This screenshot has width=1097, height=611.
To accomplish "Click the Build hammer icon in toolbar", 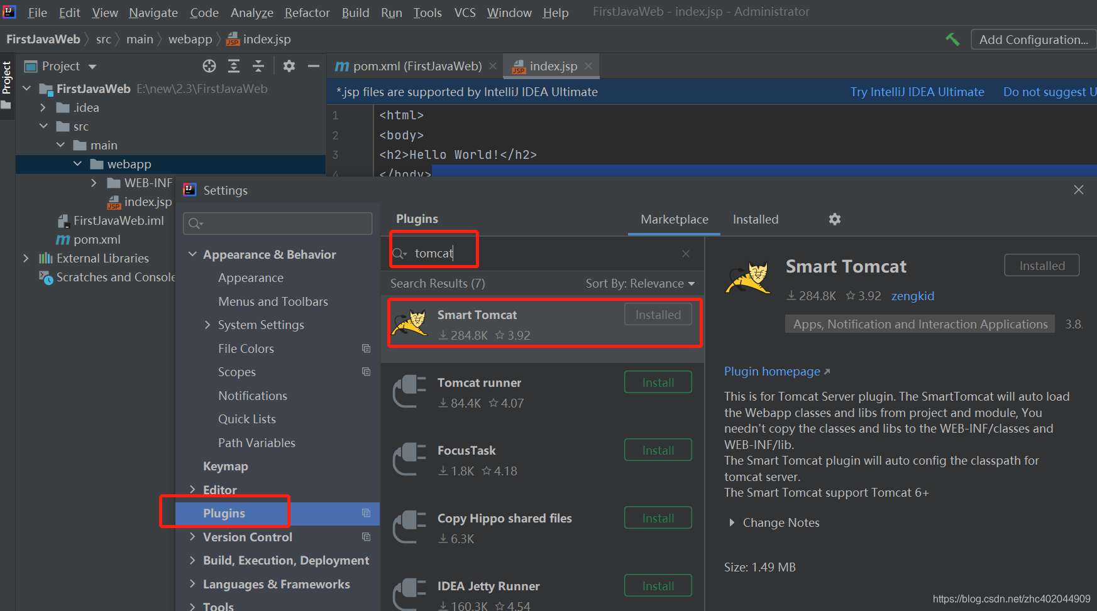I will 952,40.
